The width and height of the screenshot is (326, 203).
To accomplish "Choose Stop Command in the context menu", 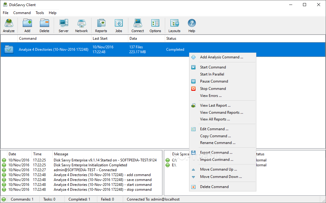I will pyautogui.click(x=223, y=88).
